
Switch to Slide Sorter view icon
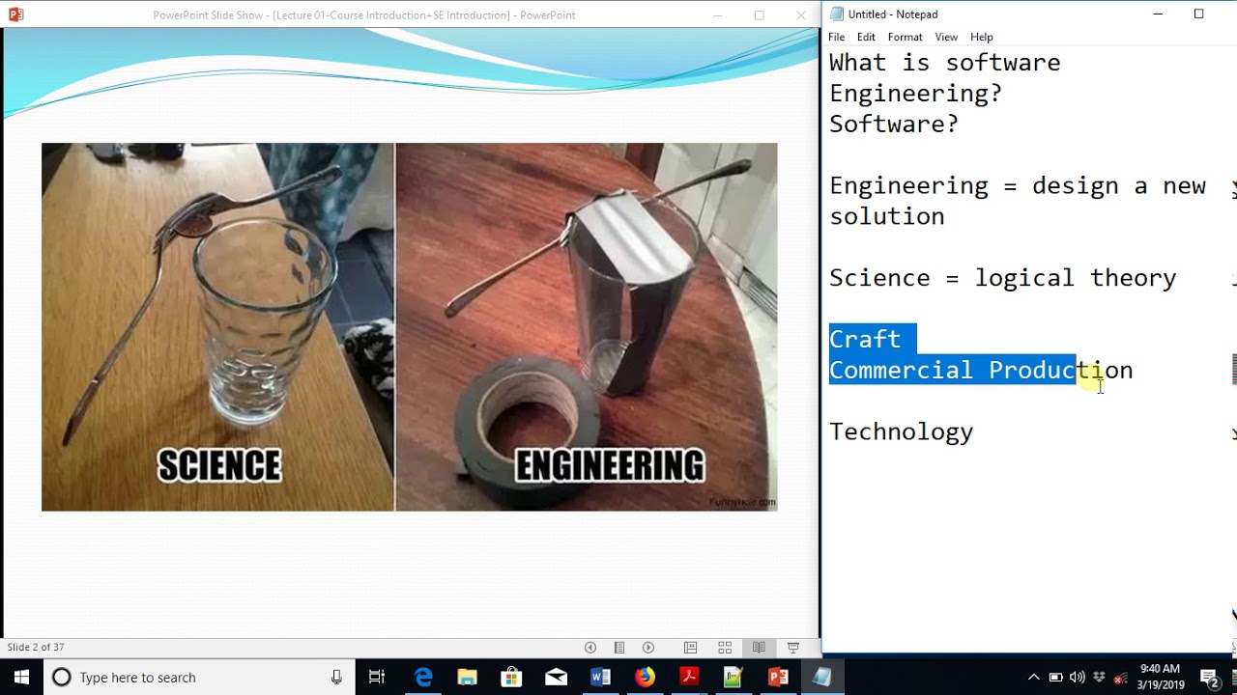(x=725, y=648)
